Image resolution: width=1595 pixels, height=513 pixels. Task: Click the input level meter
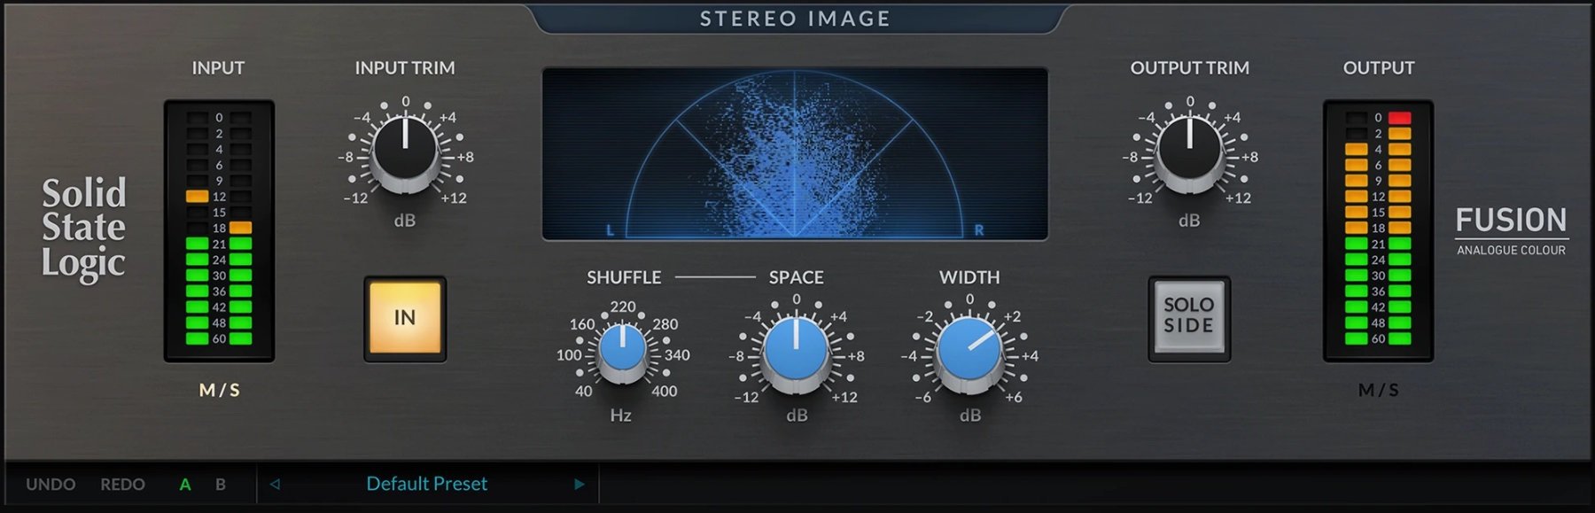tap(219, 229)
